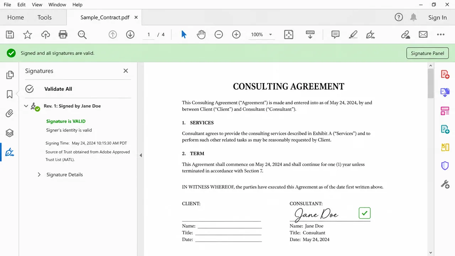Click the Signing Time line
455x256 pixels.
[x=86, y=143]
